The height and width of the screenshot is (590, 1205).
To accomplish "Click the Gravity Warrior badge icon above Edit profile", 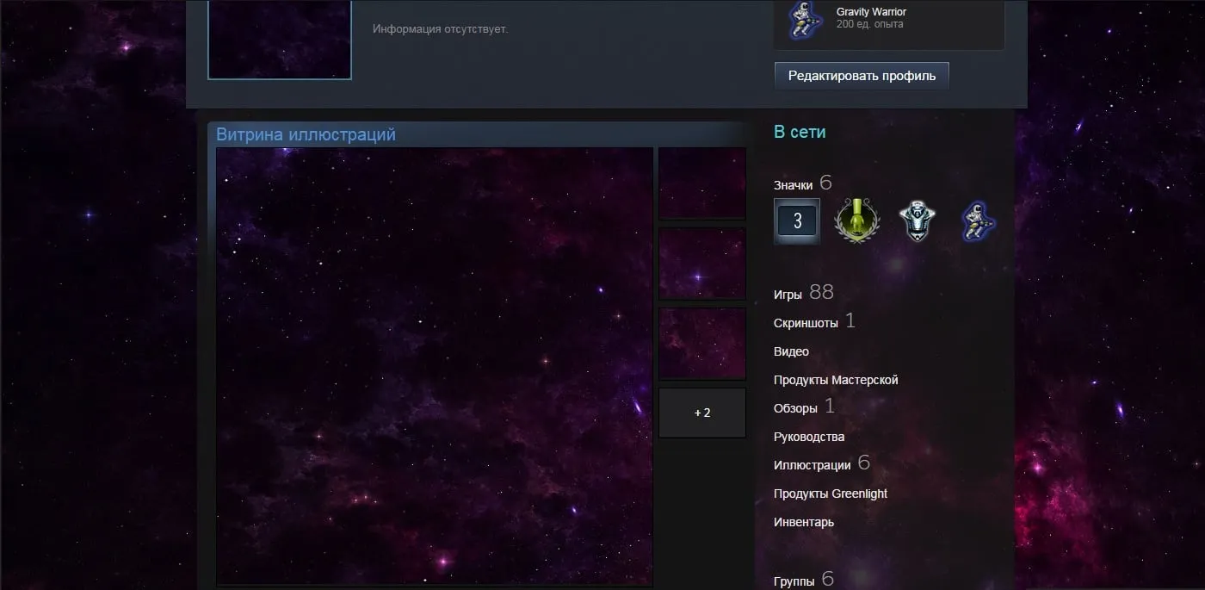I will tap(806, 19).
